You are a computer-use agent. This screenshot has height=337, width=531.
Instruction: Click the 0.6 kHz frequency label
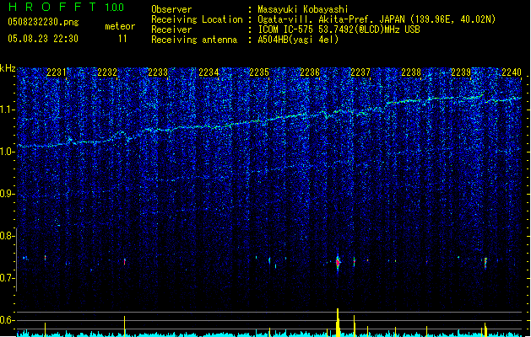[7, 320]
